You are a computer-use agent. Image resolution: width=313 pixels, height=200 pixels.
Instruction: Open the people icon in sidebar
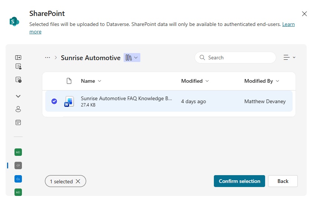[x=18, y=109]
